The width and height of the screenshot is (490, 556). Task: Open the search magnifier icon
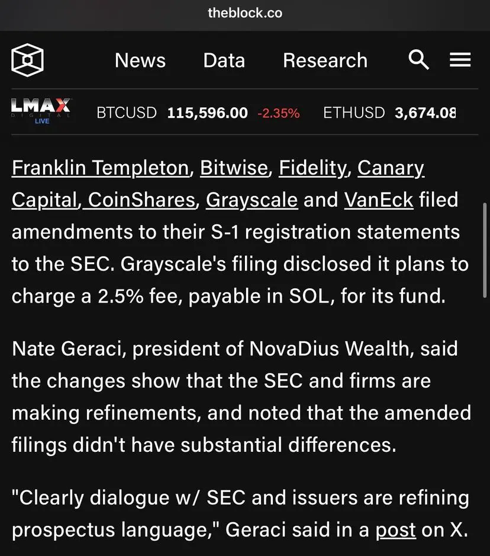[x=418, y=60]
